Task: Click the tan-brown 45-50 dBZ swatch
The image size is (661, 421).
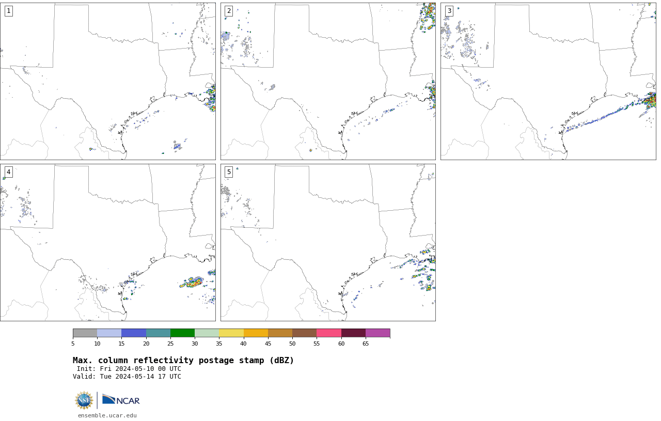Action: (x=280, y=333)
